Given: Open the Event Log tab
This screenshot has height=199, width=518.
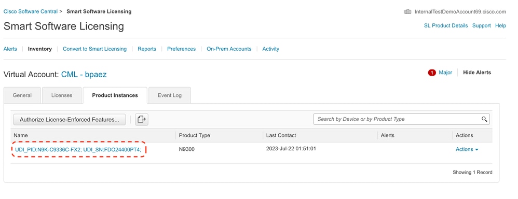Looking at the screenshot, I should click(170, 95).
